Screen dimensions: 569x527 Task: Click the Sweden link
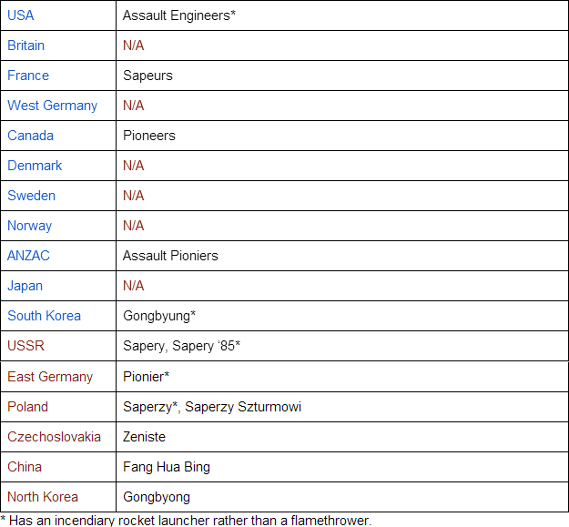coord(31,196)
